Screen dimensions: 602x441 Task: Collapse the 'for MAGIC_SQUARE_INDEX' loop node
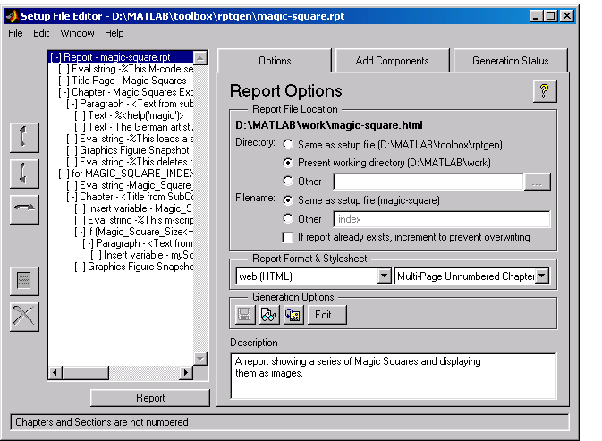click(x=64, y=174)
